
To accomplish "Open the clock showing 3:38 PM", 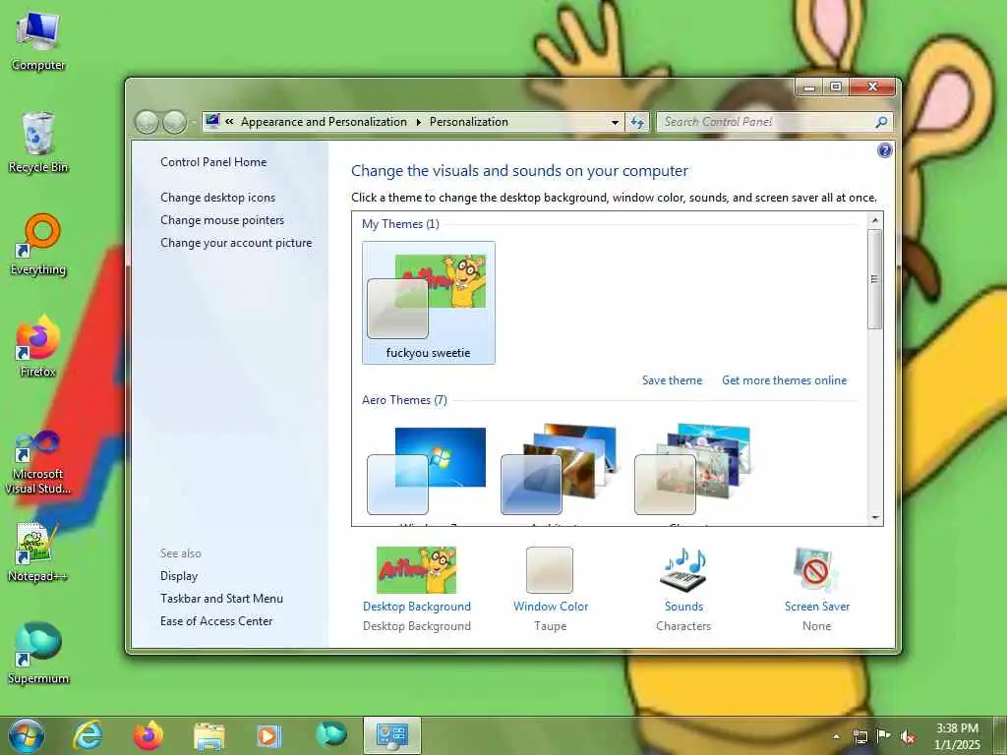I will click(x=957, y=735).
